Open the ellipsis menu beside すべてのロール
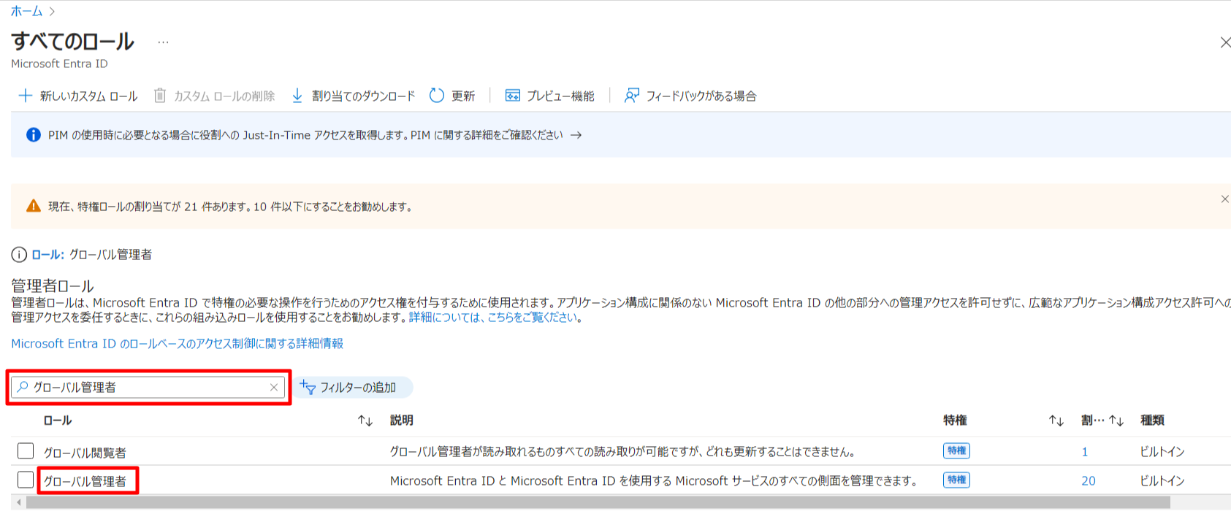1231x522 pixels. (163, 42)
